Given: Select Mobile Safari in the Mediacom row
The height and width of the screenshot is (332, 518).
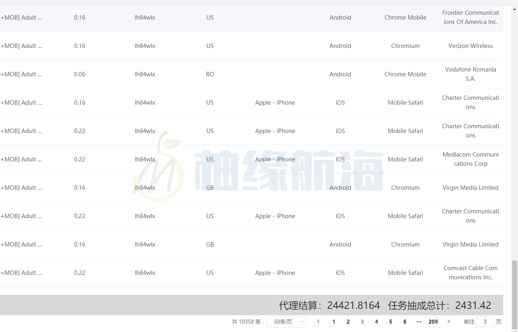Looking at the screenshot, I should 405,159.
